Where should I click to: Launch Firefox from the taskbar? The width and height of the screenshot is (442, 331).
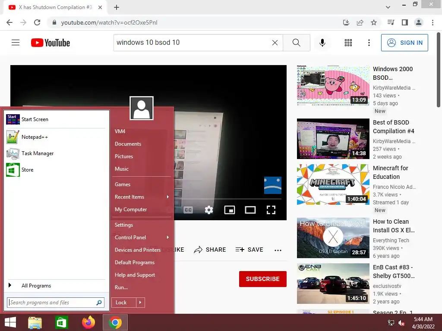pyautogui.click(x=88, y=322)
